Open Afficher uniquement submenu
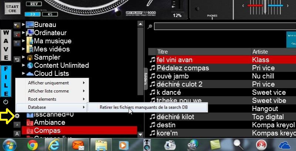This screenshot has height=151, width=296. pos(52,83)
